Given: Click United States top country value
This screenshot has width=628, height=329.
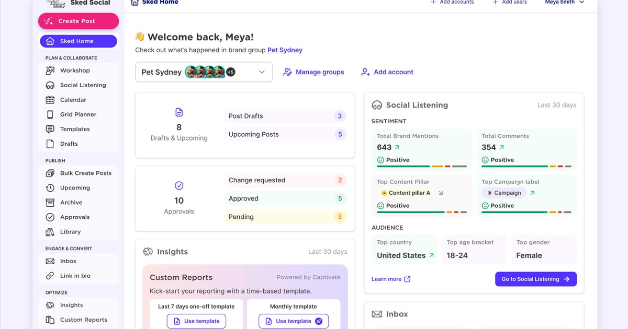Looking at the screenshot, I should click(x=401, y=255).
